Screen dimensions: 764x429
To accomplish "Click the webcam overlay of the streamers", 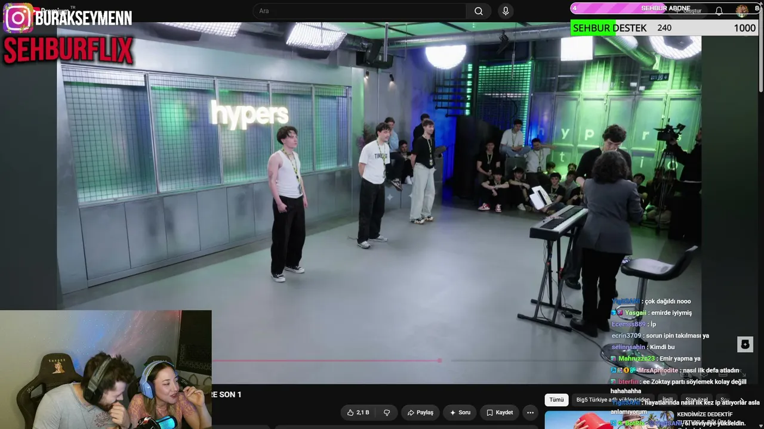I will (106, 369).
